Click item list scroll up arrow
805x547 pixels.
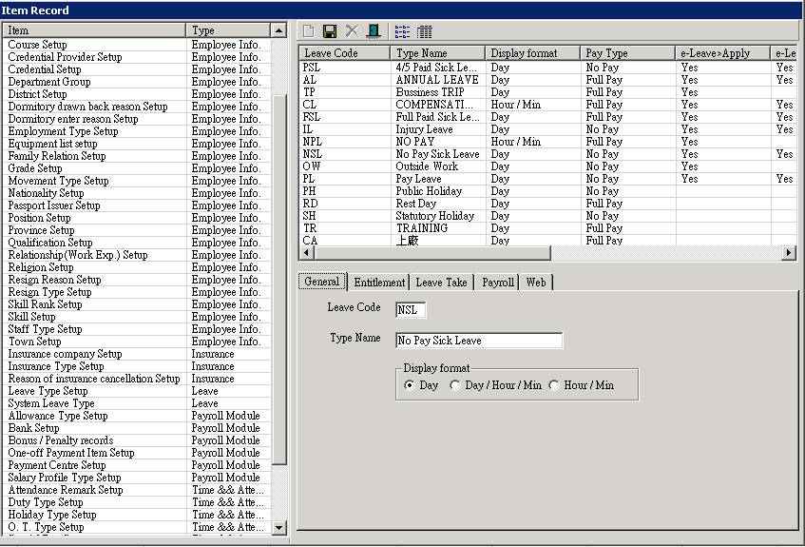(x=278, y=30)
